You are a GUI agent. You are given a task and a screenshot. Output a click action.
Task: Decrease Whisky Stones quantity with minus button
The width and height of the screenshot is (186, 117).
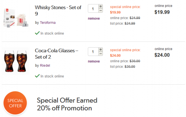point(101,11)
